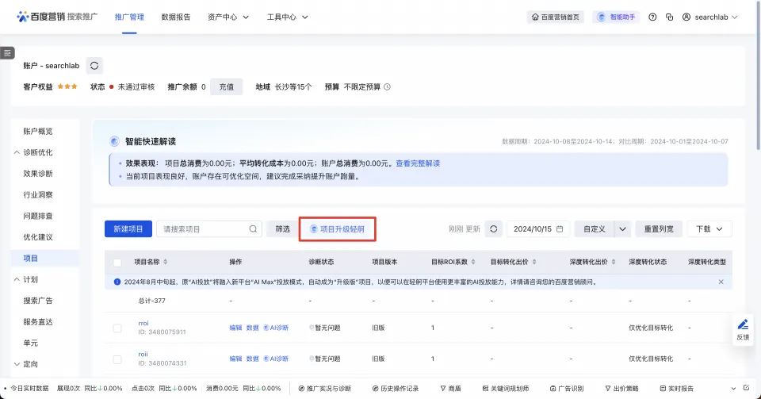The width and height of the screenshot is (761, 399).
Task: Open the arrow dropdown beside 自定义
Action: tap(622, 228)
